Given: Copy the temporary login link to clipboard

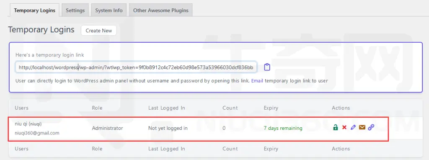Looking at the screenshot, I should click(267, 67).
